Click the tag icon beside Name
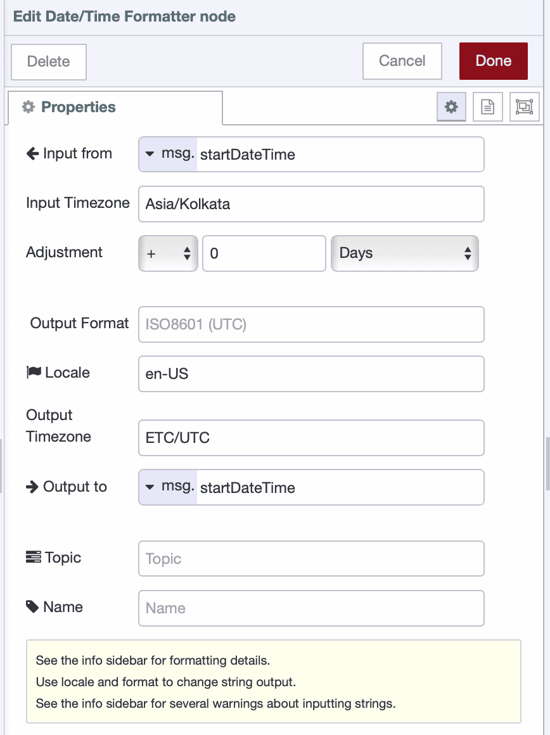 (x=32, y=606)
